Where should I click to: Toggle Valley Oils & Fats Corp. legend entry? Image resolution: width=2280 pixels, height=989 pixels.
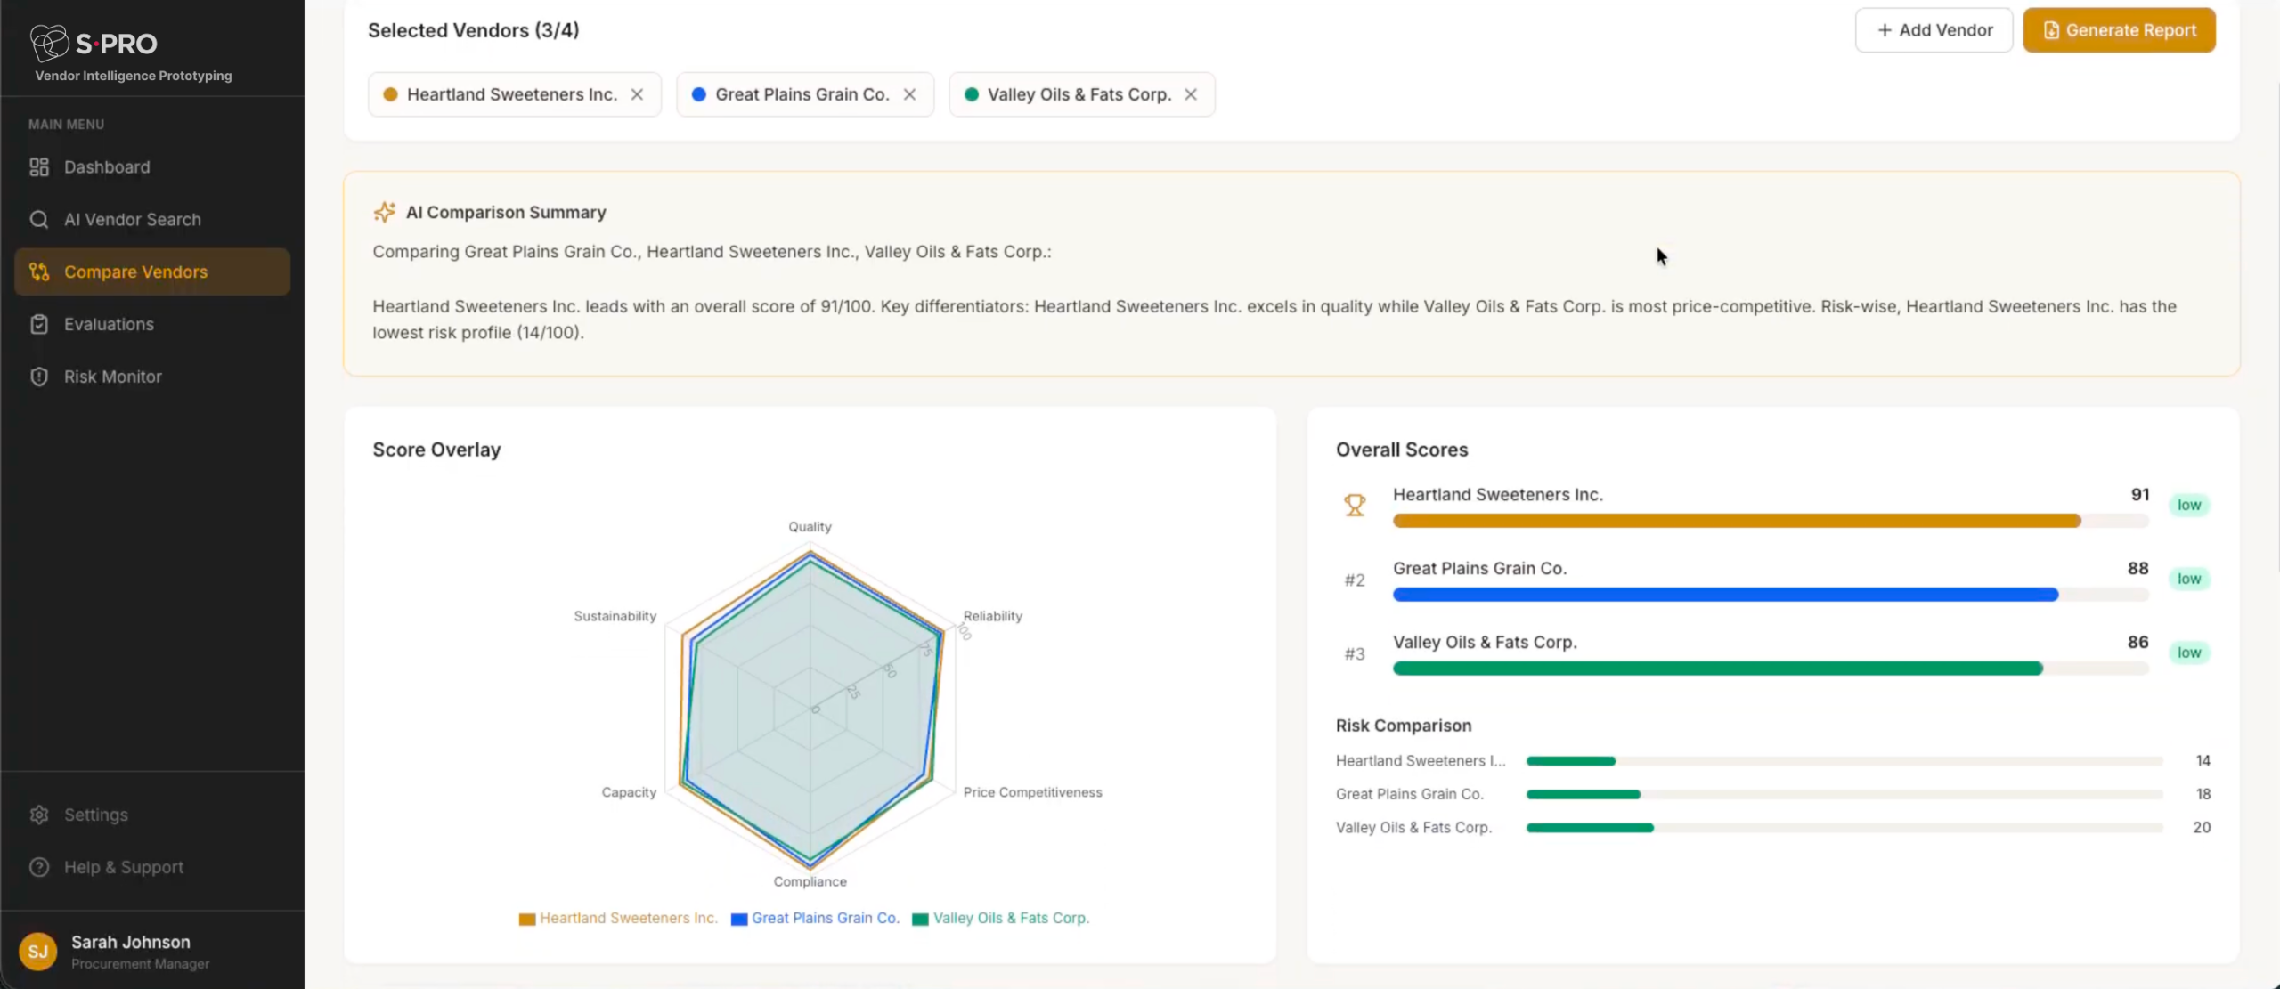(x=1001, y=918)
